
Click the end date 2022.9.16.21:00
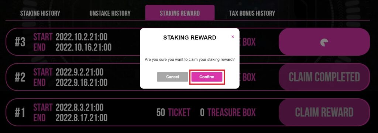82,83
